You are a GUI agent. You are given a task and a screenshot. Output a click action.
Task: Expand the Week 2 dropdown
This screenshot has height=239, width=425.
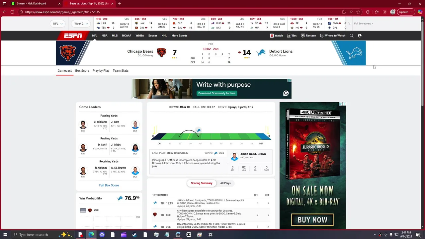(x=81, y=24)
